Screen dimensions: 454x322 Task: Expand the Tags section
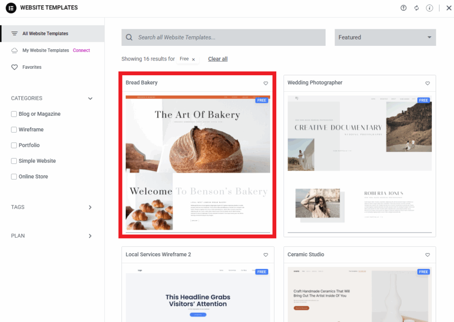pyautogui.click(x=90, y=207)
